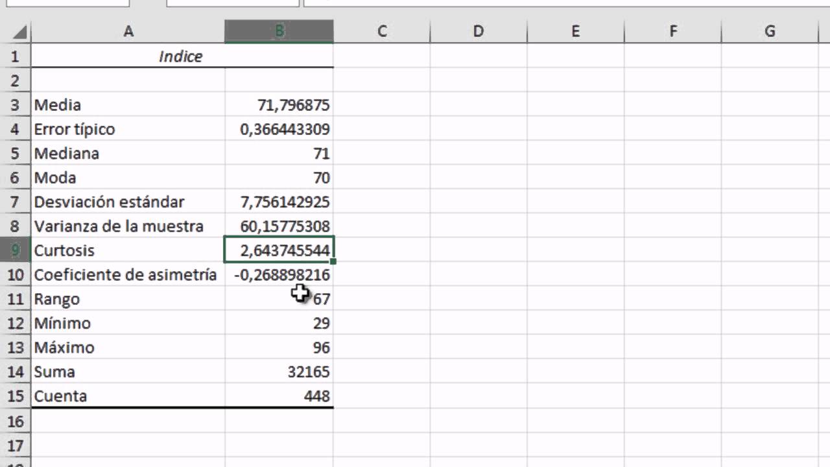Select column D header
The image size is (830, 467).
[x=479, y=31]
